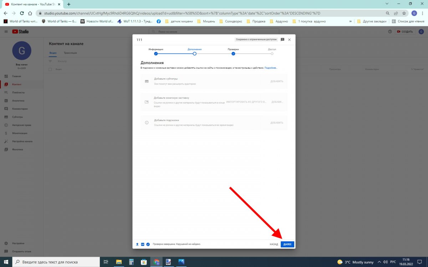Screen dimensions: 428x267
Task: Open Аналитика in the sidebar
Action: point(18,101)
